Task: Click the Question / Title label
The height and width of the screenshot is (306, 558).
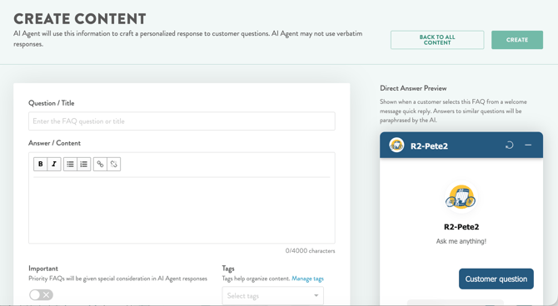Action: coord(52,103)
